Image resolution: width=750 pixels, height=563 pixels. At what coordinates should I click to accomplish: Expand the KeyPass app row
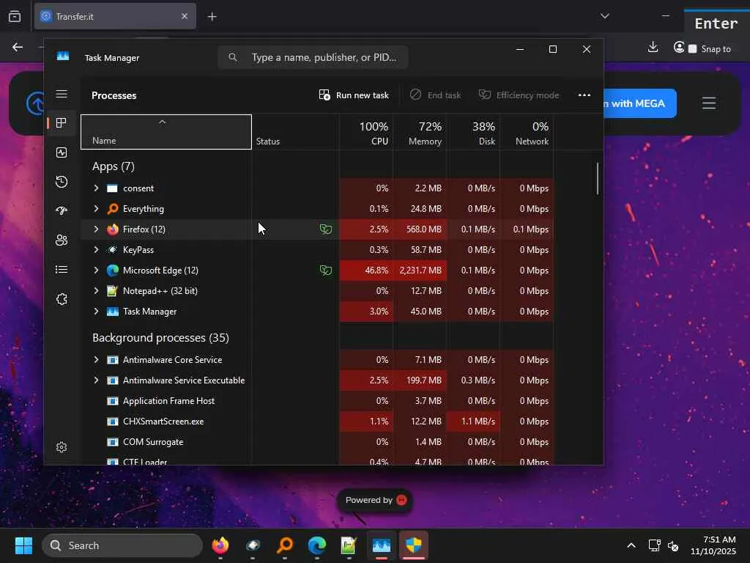(x=96, y=250)
